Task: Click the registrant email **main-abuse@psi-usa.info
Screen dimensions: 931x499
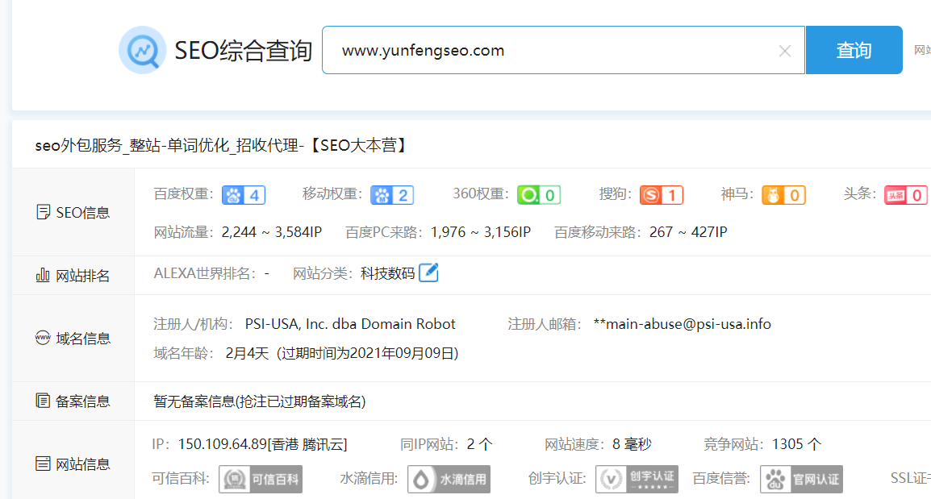Action: click(x=683, y=324)
